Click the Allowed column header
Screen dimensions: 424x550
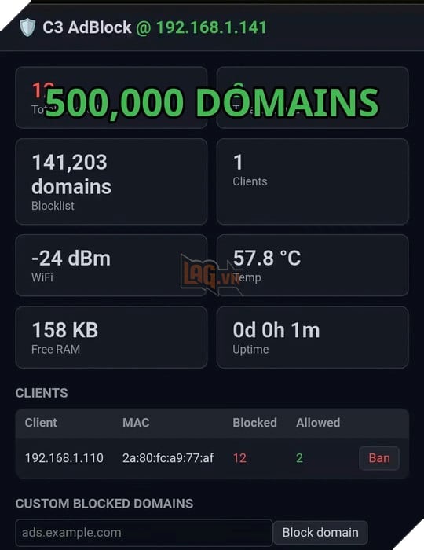318,423
